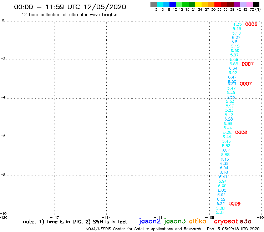Click wave height value 5.25
This screenshot has width=264, height=232.
(x=231, y=92)
